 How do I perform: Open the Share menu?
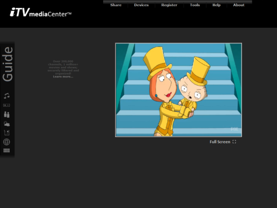(x=116, y=5)
